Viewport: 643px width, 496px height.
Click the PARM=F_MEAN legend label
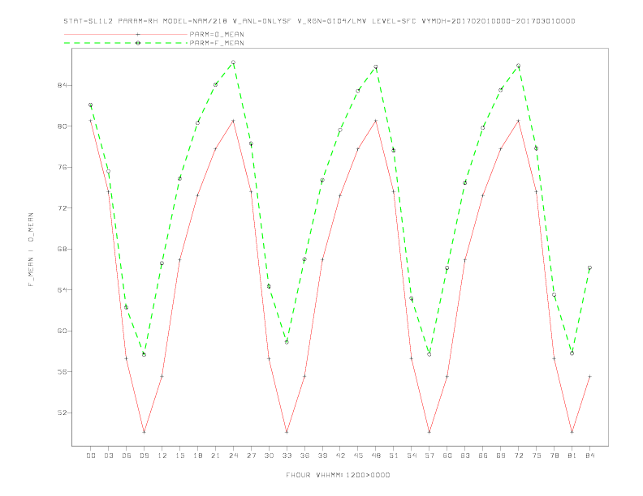pyautogui.click(x=217, y=43)
